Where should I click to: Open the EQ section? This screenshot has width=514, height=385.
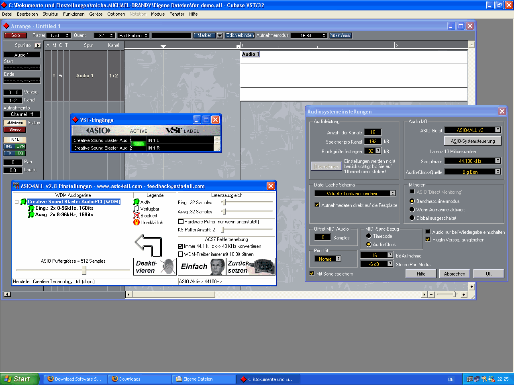20,153
